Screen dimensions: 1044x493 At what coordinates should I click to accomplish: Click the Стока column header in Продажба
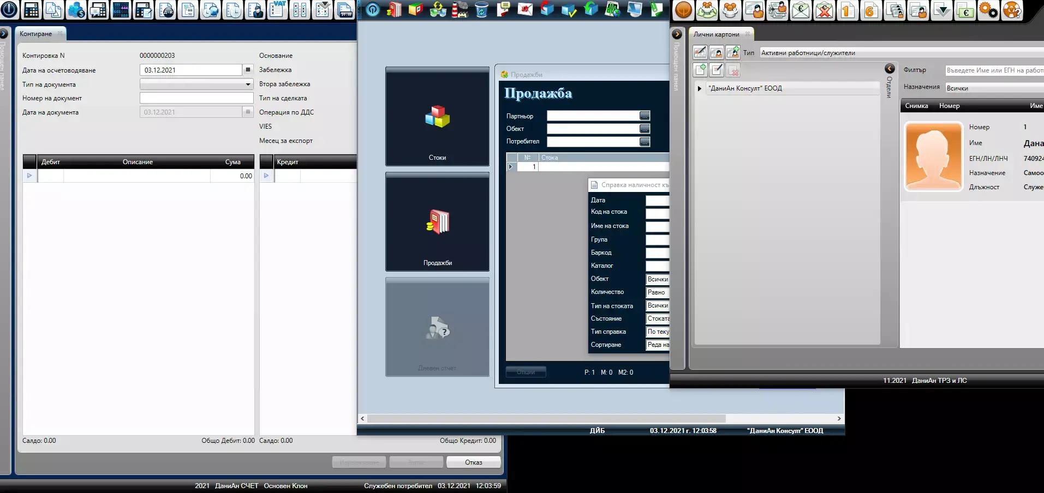pyautogui.click(x=550, y=158)
